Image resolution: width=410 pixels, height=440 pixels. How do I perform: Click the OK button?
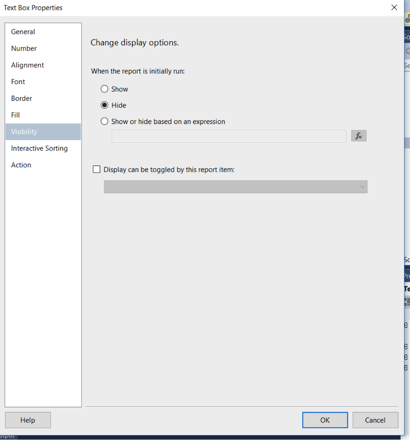(x=325, y=420)
